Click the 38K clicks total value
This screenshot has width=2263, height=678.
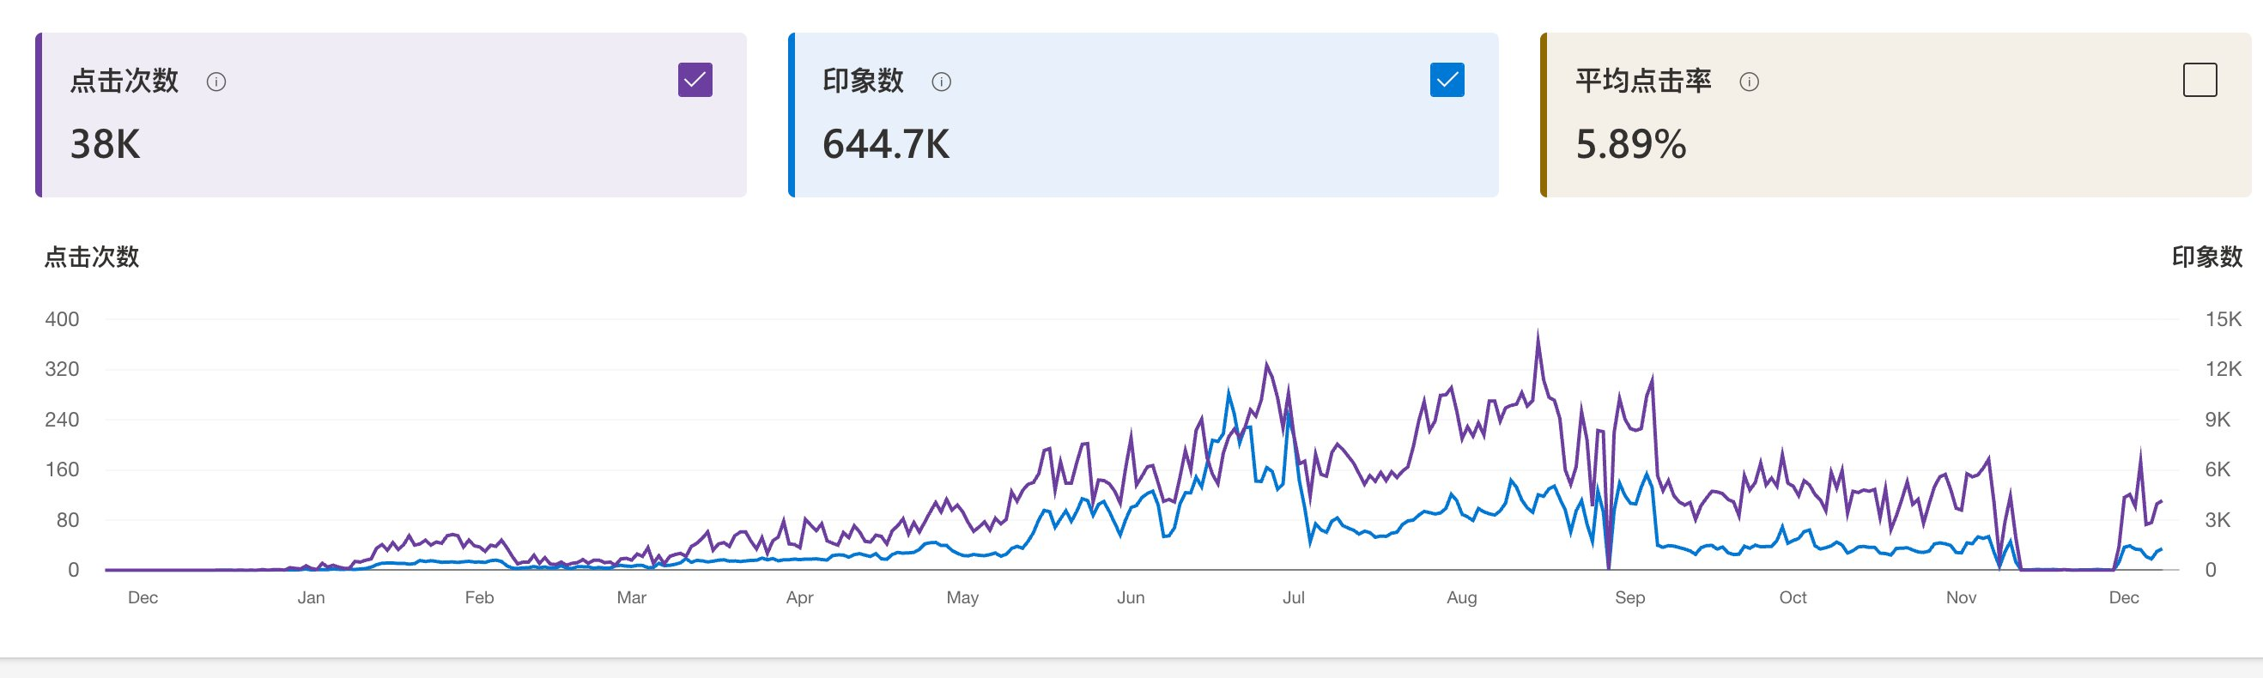tap(106, 144)
